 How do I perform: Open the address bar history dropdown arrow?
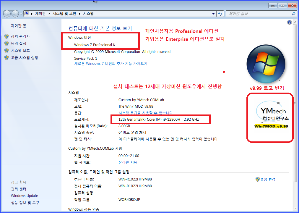[213, 14]
